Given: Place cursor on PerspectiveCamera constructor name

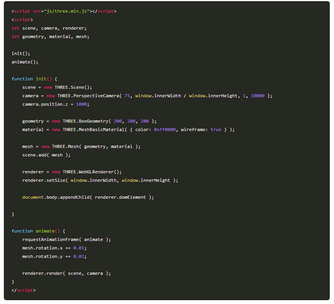Looking at the screenshot, I should click(x=98, y=96).
